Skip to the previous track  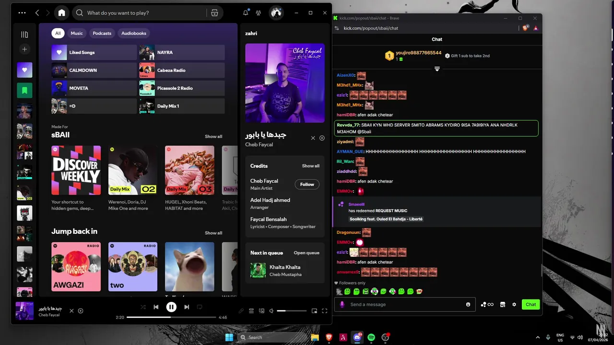pos(156,307)
